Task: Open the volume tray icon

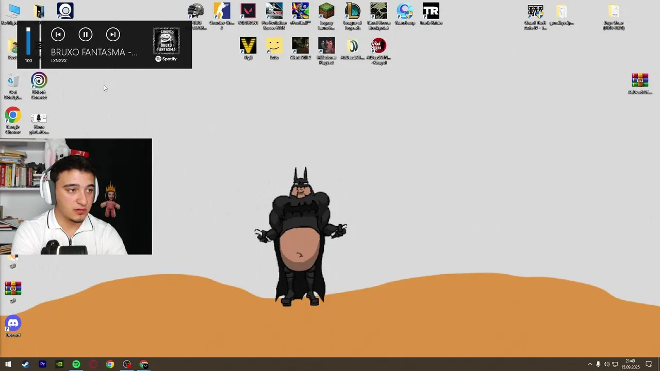Action: tap(606, 364)
